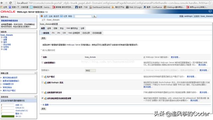213x120 pixels.
Task: Enable the administration port checkbox (启用管理端口)
Action: pyautogui.click(x=42, y=62)
